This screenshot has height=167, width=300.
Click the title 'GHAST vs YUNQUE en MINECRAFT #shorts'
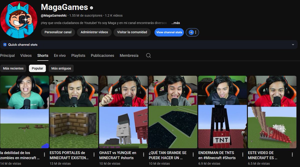pos(118,155)
